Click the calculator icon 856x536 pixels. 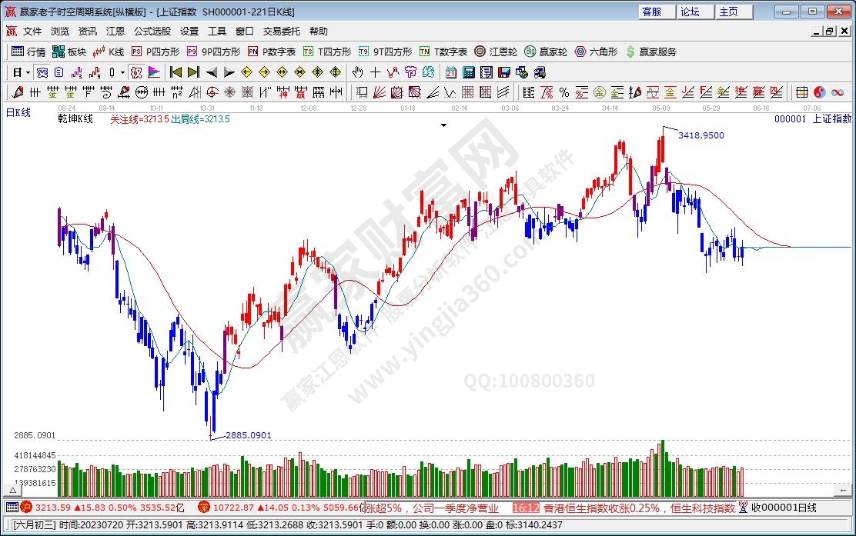point(468,72)
